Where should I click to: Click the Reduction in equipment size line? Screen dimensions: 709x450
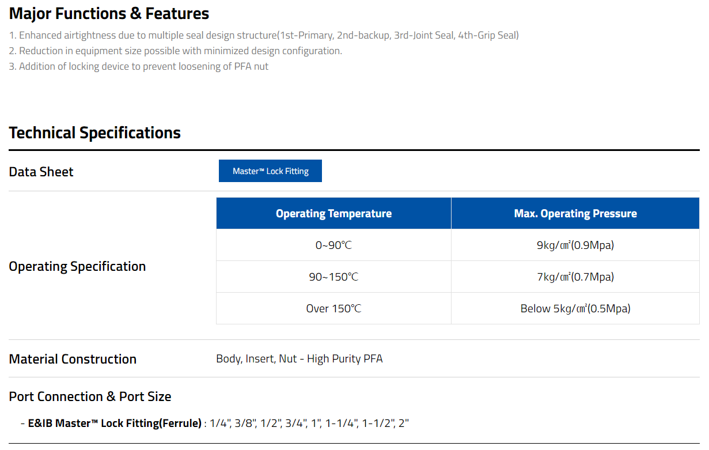[x=175, y=51]
